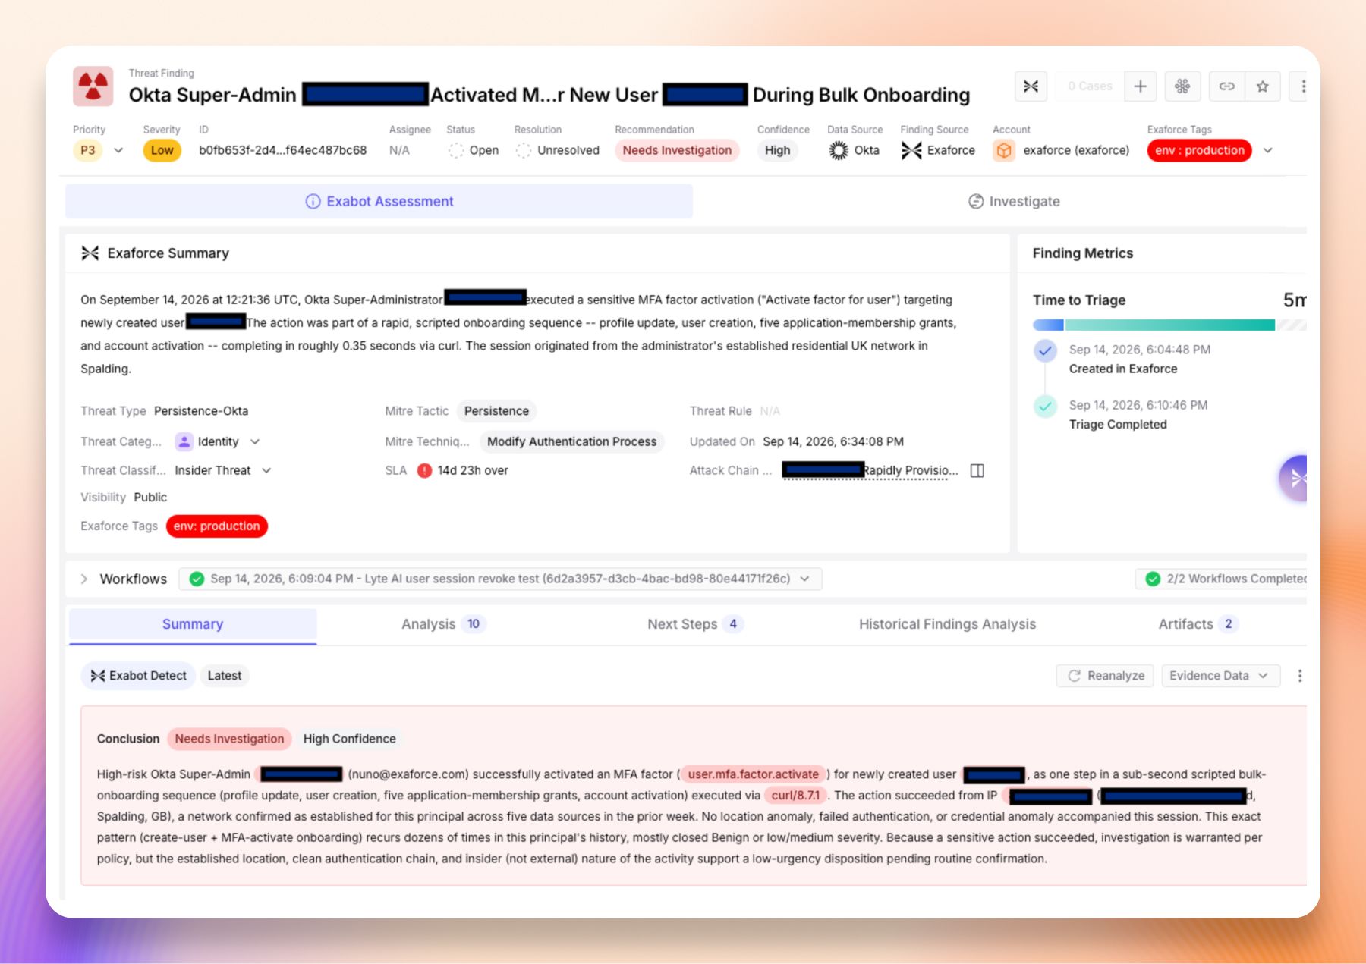1366x964 pixels.
Task: Click the Resolution Unresolved indicator
Action: click(x=558, y=151)
